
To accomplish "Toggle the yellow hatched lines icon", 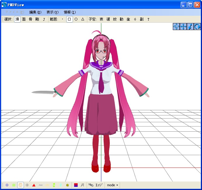I will (x=47, y=185).
